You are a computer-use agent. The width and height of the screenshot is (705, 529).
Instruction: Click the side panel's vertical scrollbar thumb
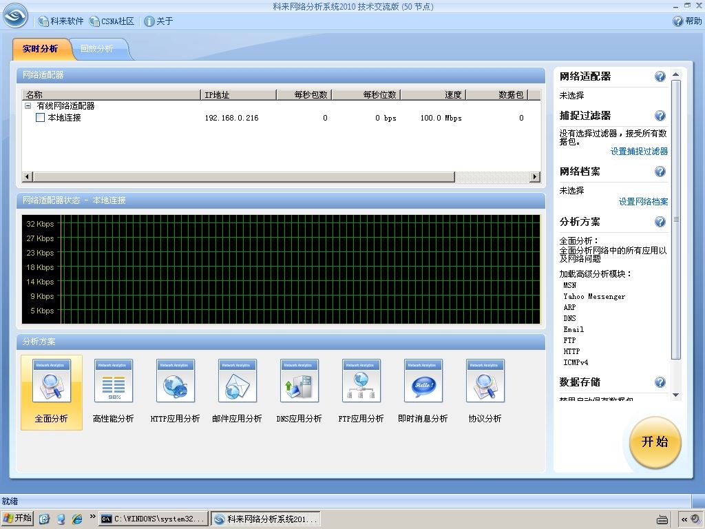click(x=676, y=220)
